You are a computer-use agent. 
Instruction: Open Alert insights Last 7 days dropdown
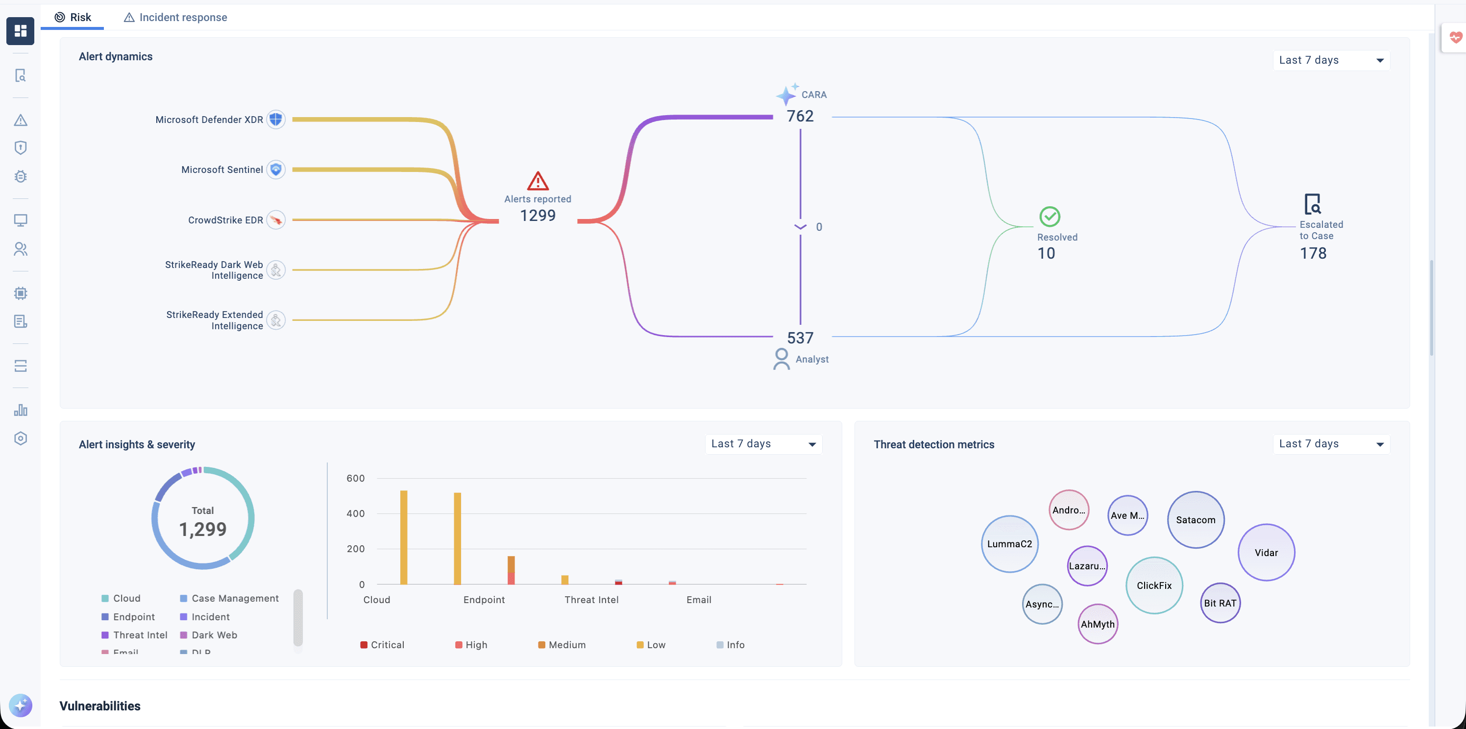tap(763, 444)
